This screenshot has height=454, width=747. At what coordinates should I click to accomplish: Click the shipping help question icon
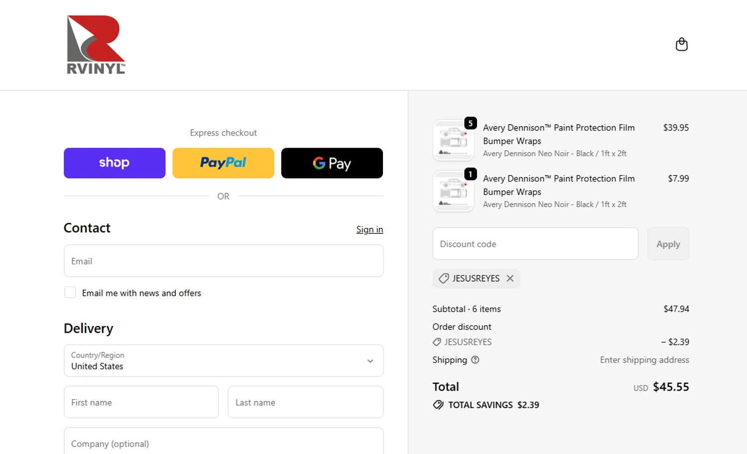475,360
